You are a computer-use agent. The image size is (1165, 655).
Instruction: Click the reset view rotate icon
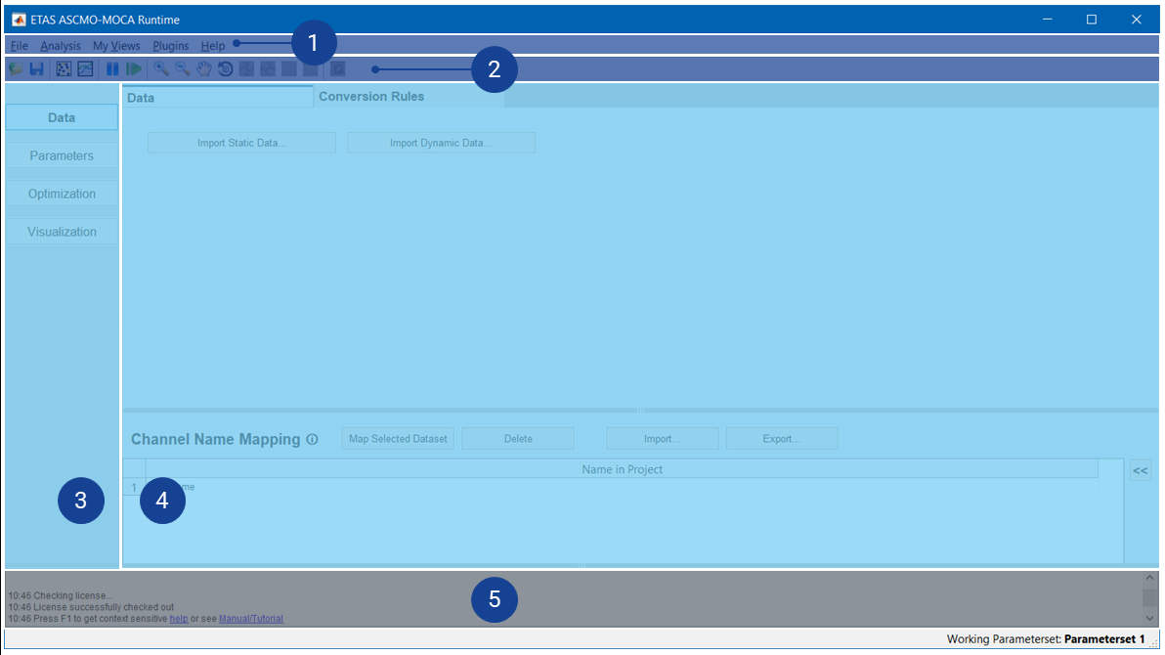pyautogui.click(x=225, y=69)
